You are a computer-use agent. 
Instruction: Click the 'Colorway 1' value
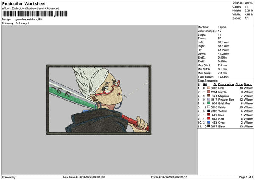point(22,23)
